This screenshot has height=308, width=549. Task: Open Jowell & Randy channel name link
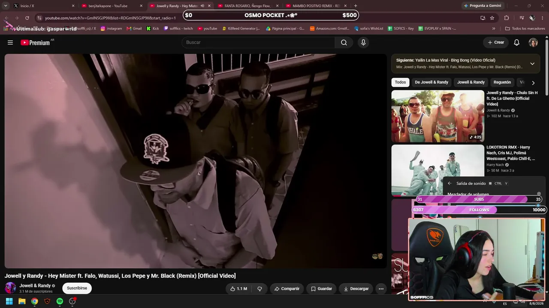(35, 286)
